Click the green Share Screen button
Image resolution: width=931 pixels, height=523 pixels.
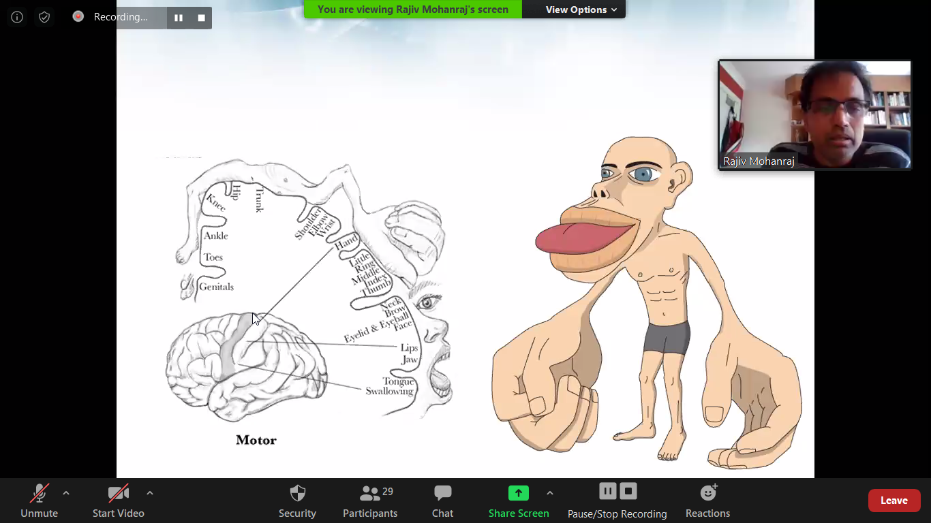pos(519,501)
